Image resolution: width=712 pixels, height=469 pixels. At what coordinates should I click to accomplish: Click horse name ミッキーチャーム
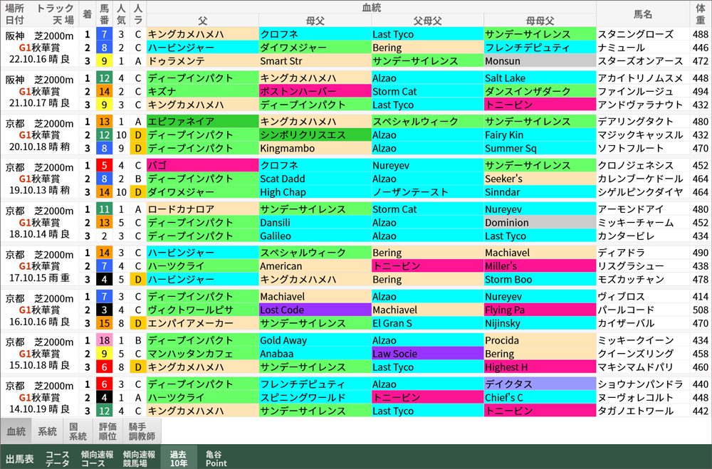click(x=635, y=223)
